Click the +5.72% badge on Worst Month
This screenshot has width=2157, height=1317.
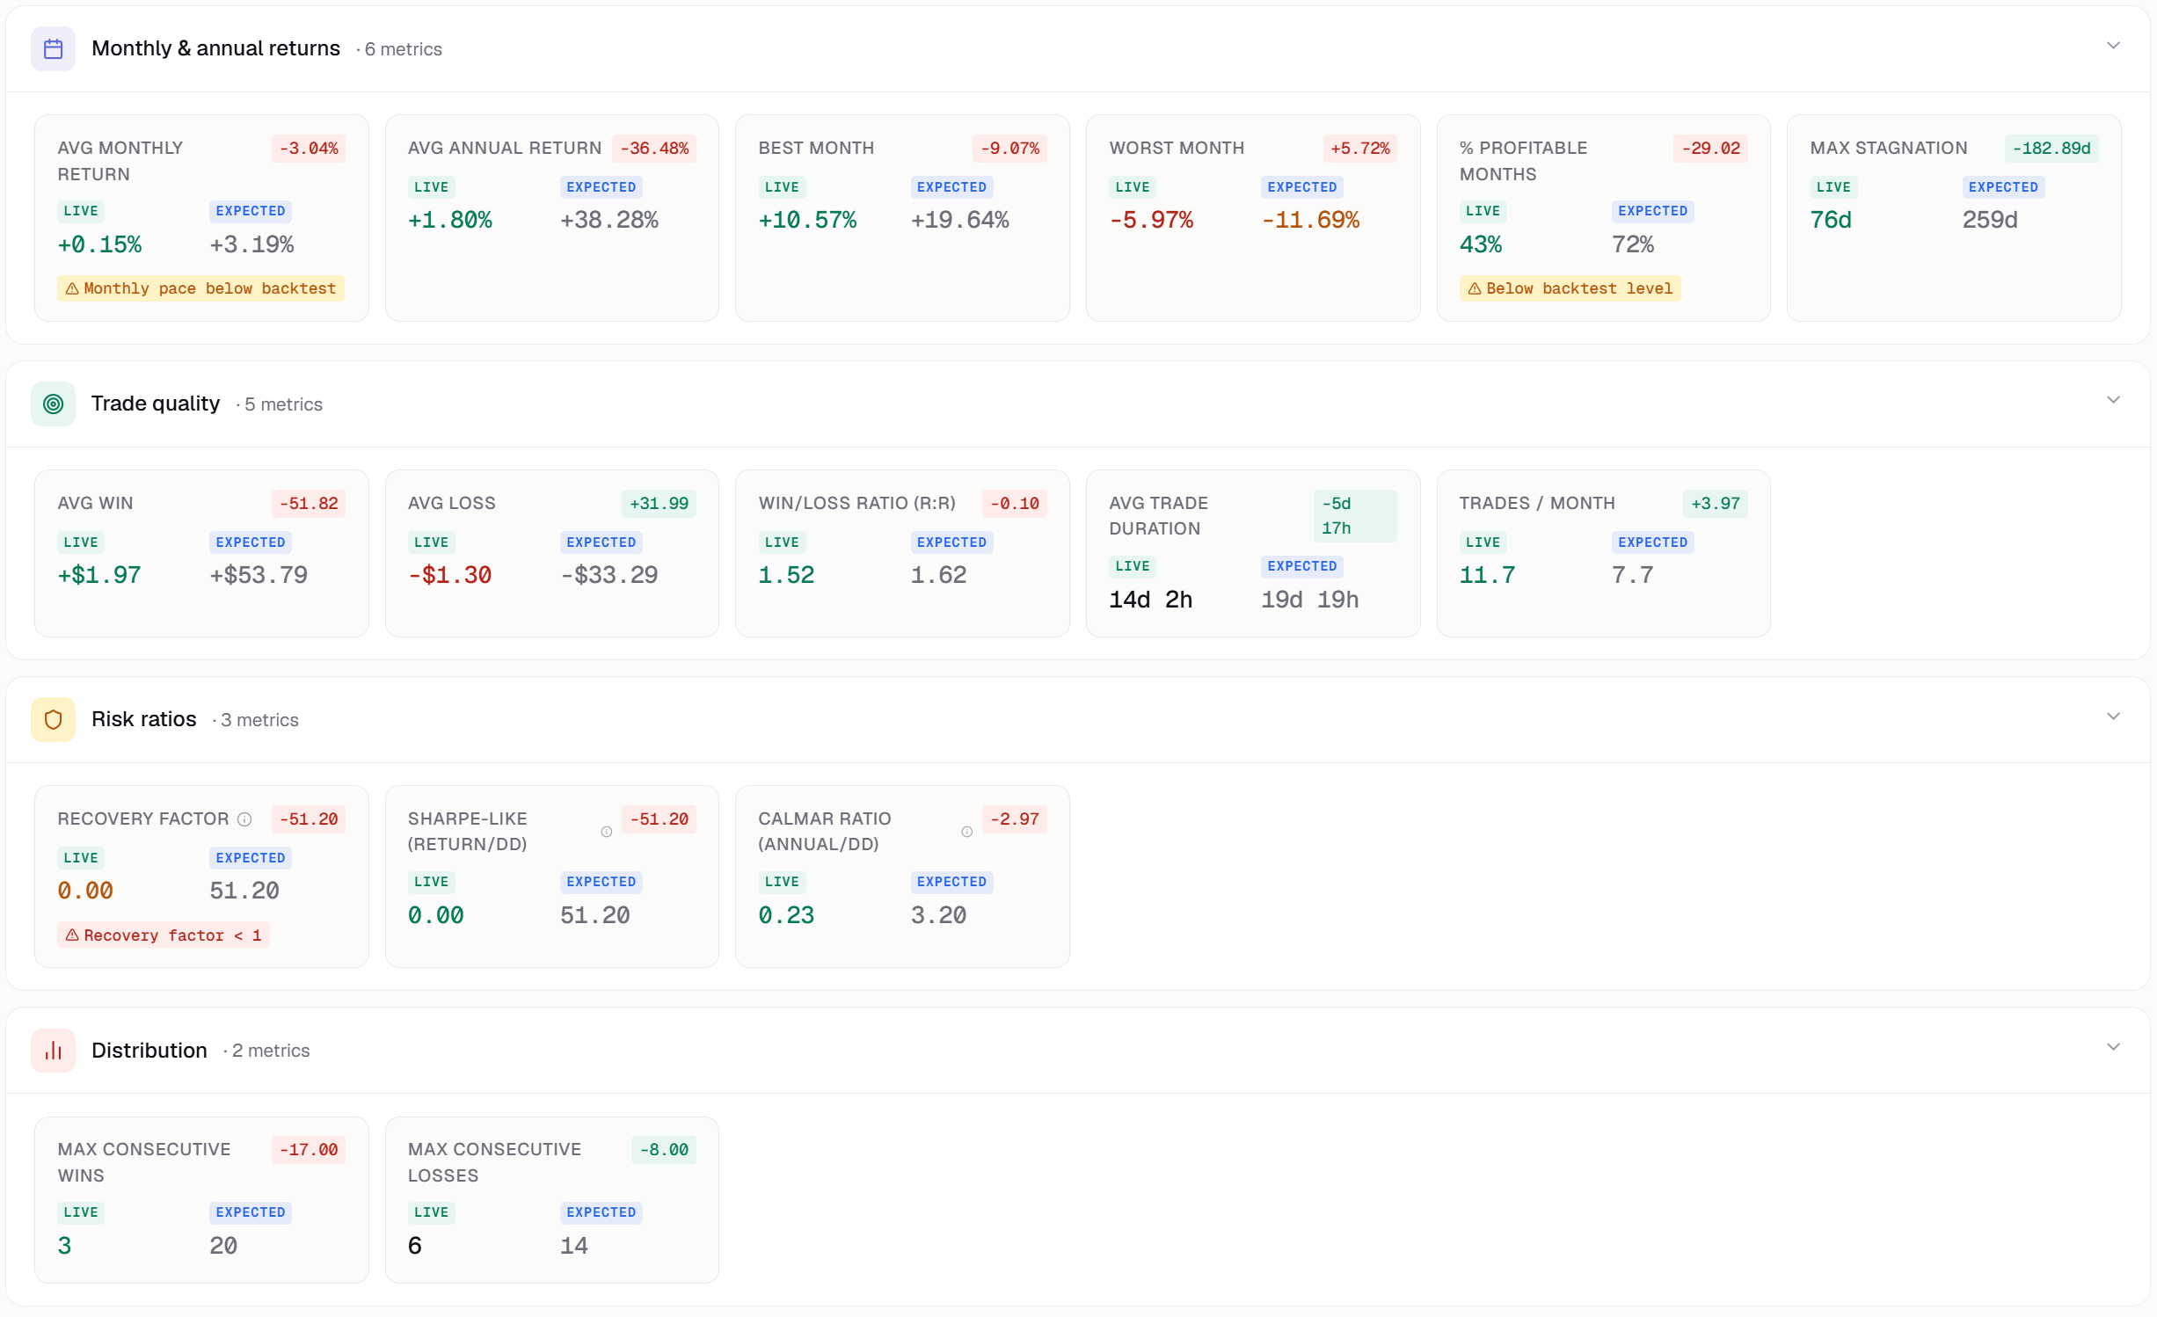(x=1359, y=148)
